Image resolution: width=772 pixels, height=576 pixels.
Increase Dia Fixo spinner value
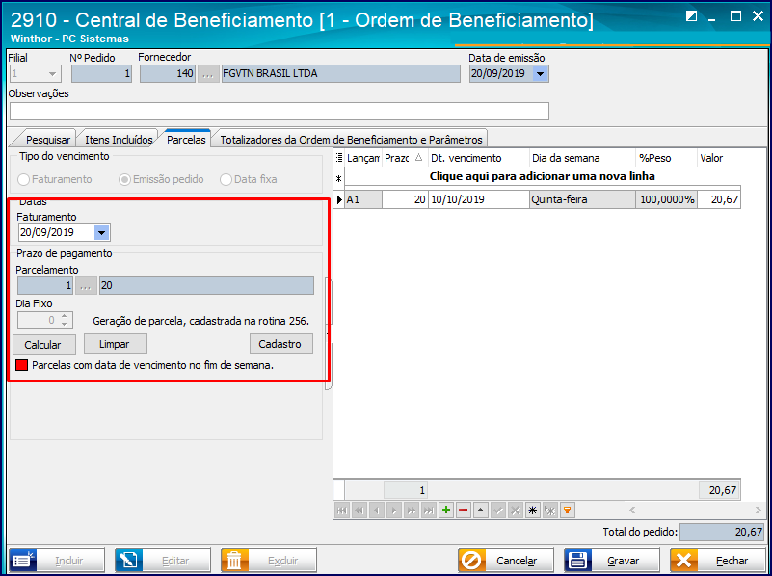click(65, 316)
